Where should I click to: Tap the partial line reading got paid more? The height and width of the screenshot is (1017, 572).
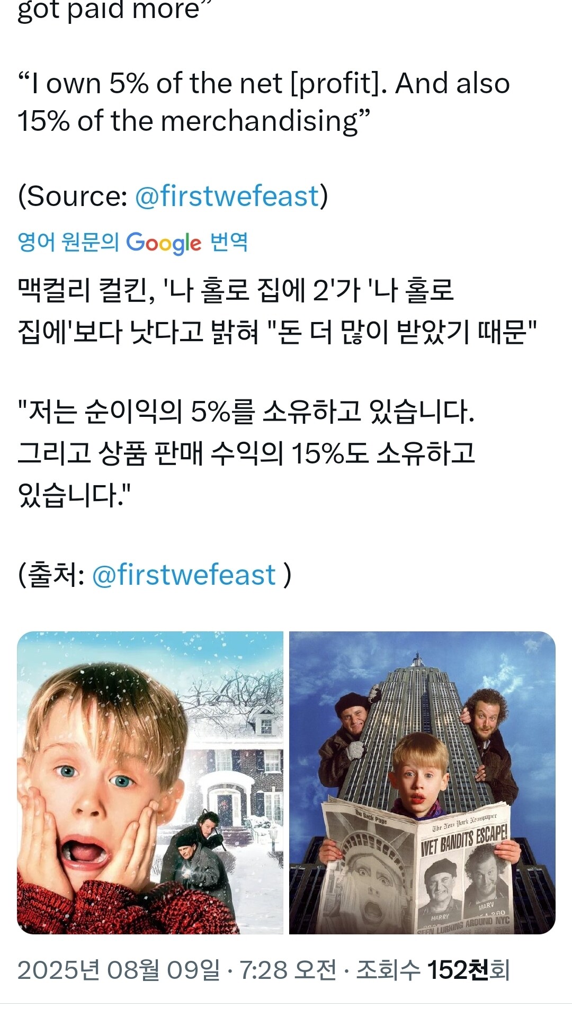click(x=111, y=11)
